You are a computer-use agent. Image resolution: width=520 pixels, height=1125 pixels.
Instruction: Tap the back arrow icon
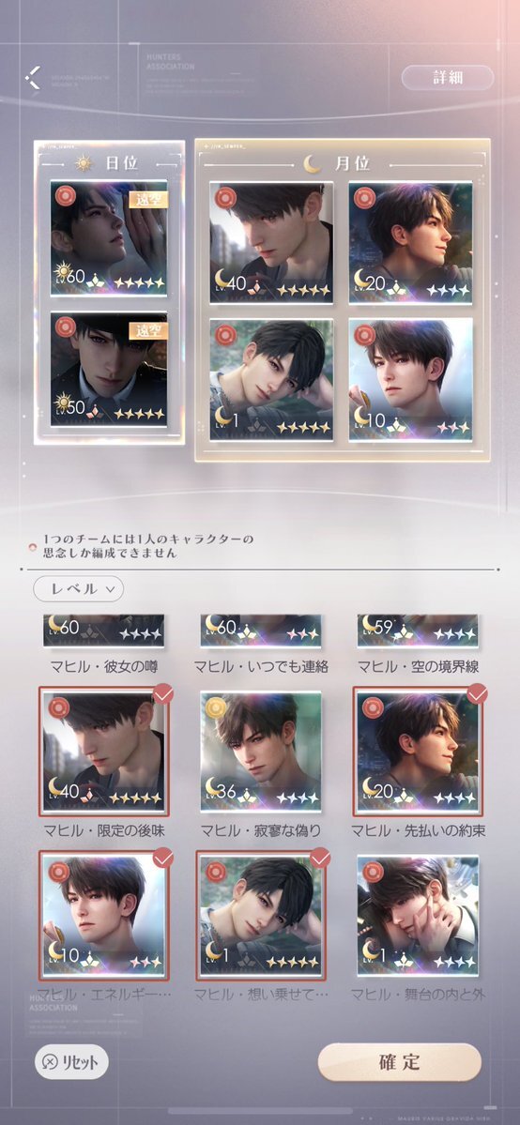point(32,78)
